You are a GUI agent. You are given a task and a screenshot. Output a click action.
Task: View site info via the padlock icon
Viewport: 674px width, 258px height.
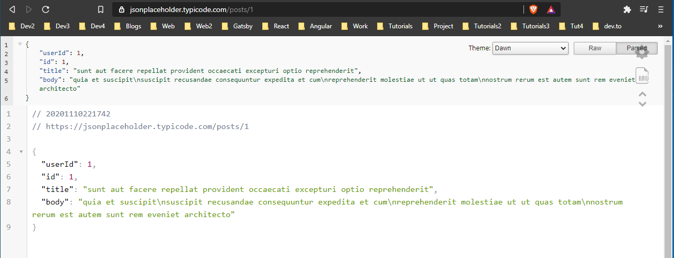[122, 9]
